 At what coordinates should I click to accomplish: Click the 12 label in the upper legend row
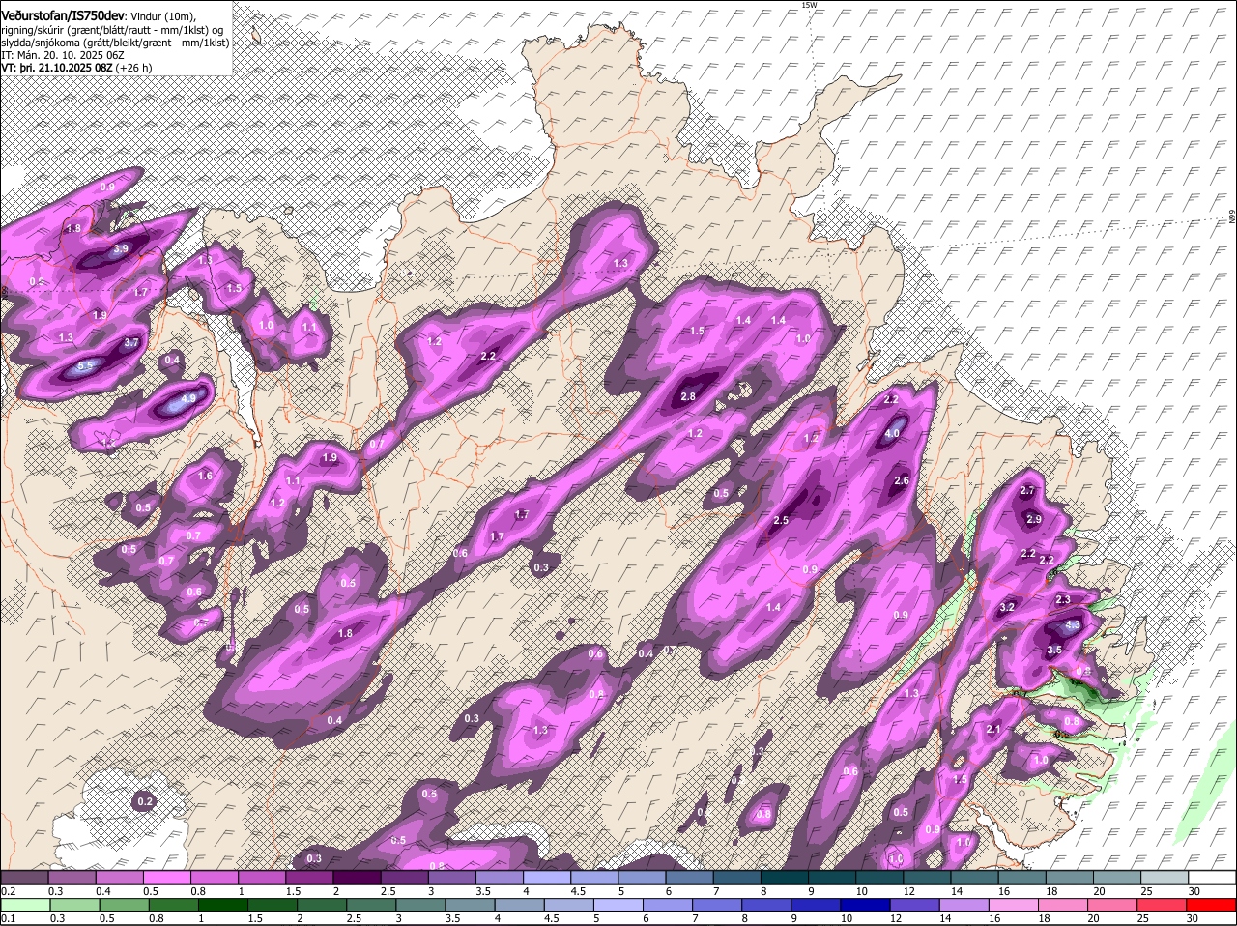(908, 890)
